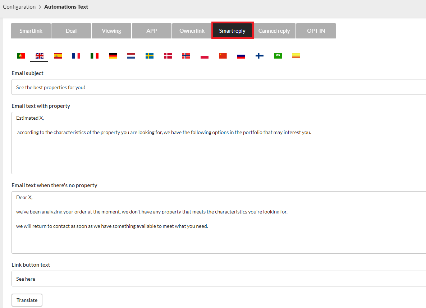Click the Italian flag icon
The image size is (426, 308).
coord(95,56)
